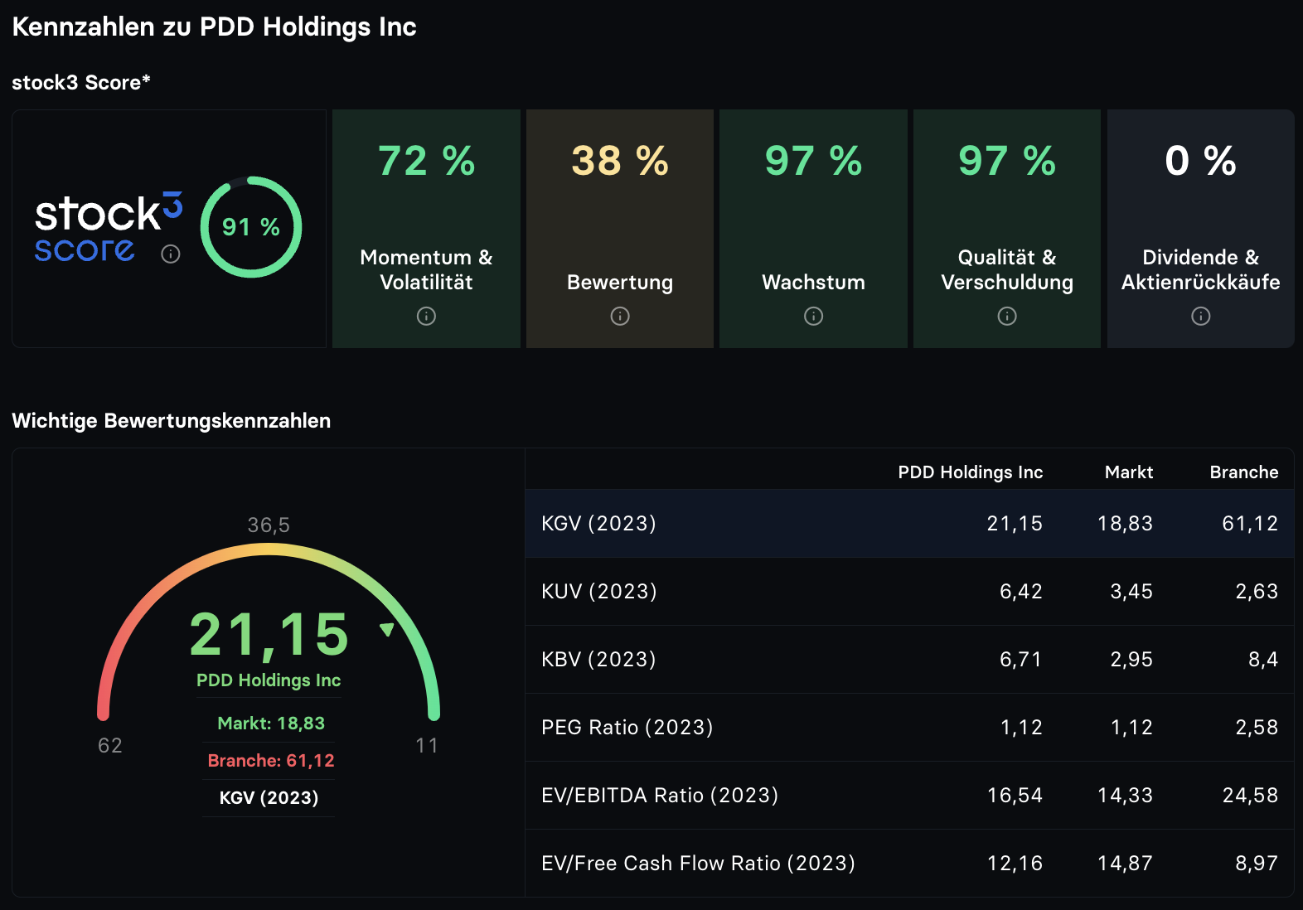Viewport: 1303px width, 910px height.
Task: Open info icon under Dividende & Aktienrückkäufe
Action: tap(1201, 316)
